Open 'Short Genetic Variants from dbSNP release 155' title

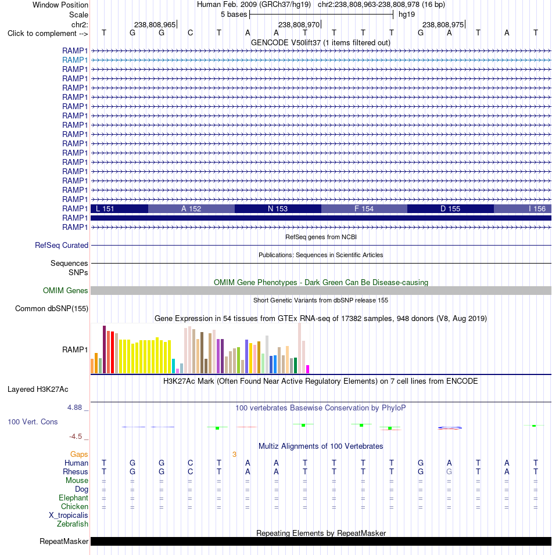pyautogui.click(x=321, y=301)
